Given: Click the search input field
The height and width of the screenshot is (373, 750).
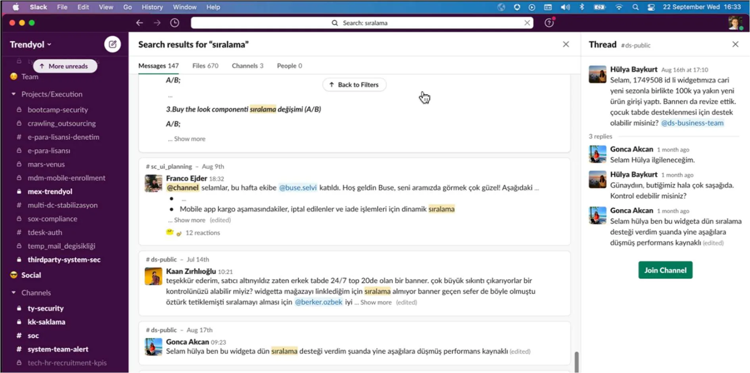Looking at the screenshot, I should tap(362, 23).
